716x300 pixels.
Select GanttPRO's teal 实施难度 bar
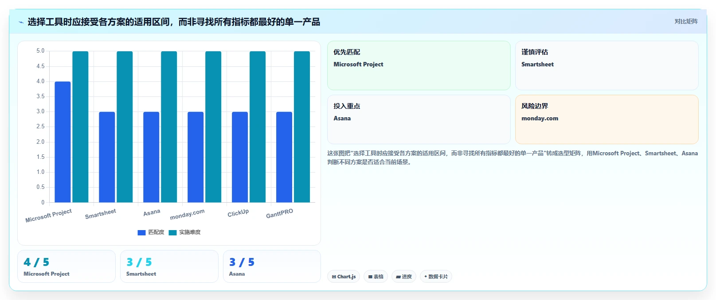tap(302, 127)
